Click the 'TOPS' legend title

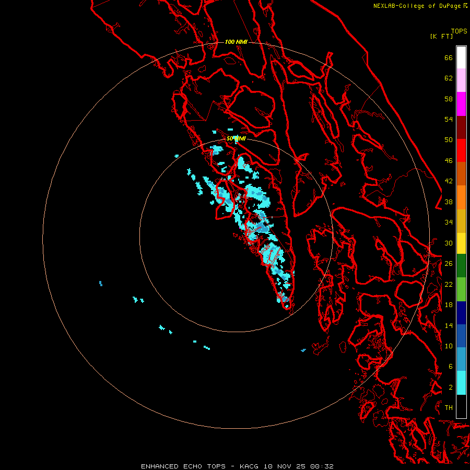point(459,31)
